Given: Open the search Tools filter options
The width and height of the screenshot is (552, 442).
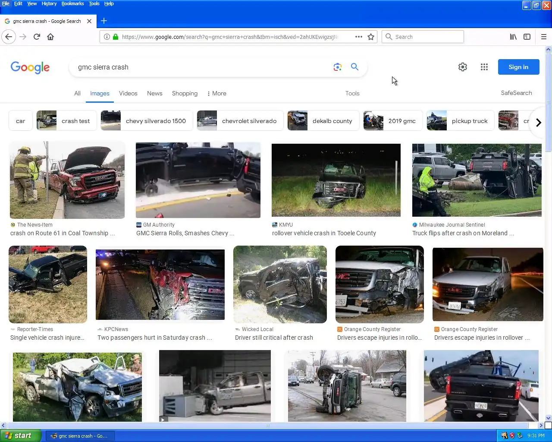Looking at the screenshot, I should [352, 93].
